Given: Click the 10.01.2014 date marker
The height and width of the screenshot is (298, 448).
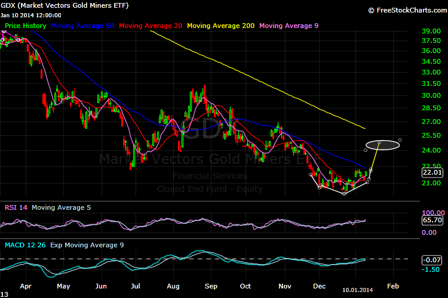Looking at the screenshot, I should [358, 289].
